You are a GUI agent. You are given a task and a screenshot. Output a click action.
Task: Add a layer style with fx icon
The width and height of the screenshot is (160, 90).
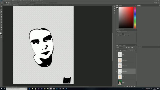coord(126,87)
